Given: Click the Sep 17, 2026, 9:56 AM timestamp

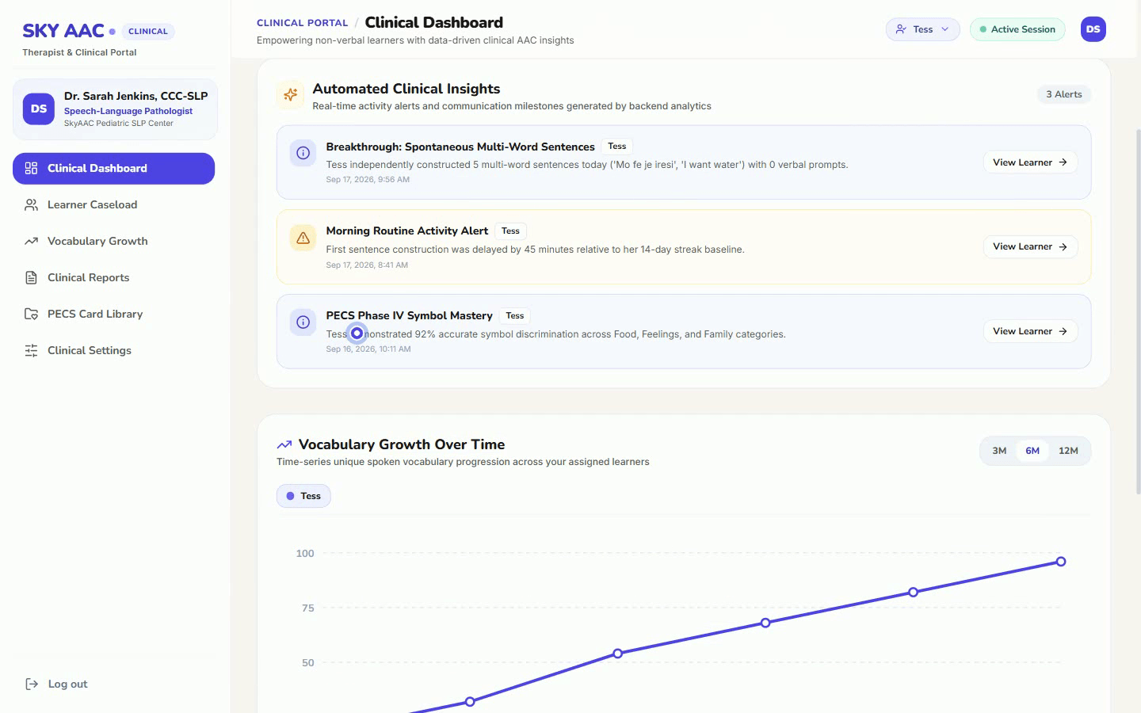Looking at the screenshot, I should [368, 180].
